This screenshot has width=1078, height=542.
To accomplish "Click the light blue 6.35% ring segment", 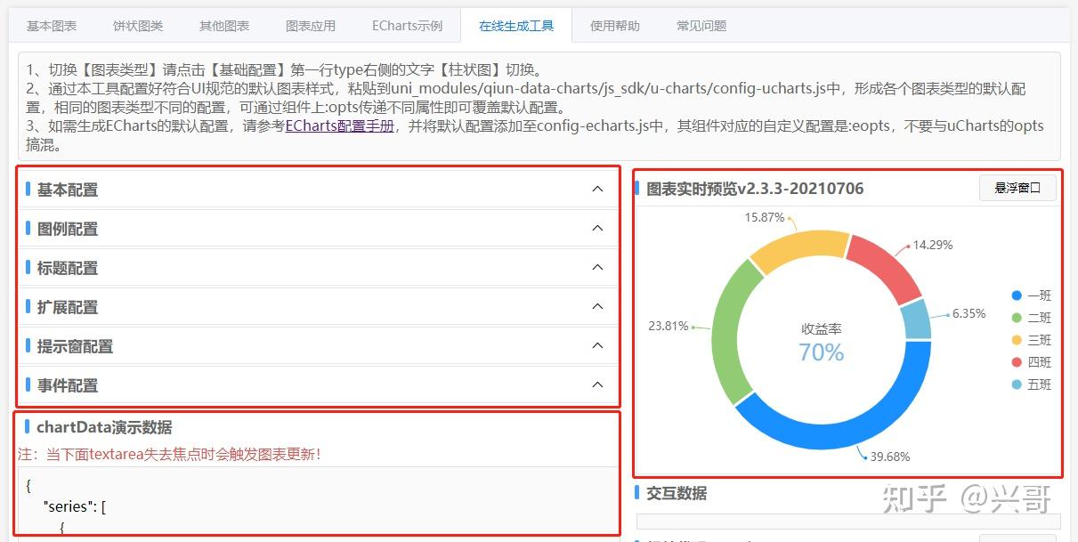I will tap(916, 320).
